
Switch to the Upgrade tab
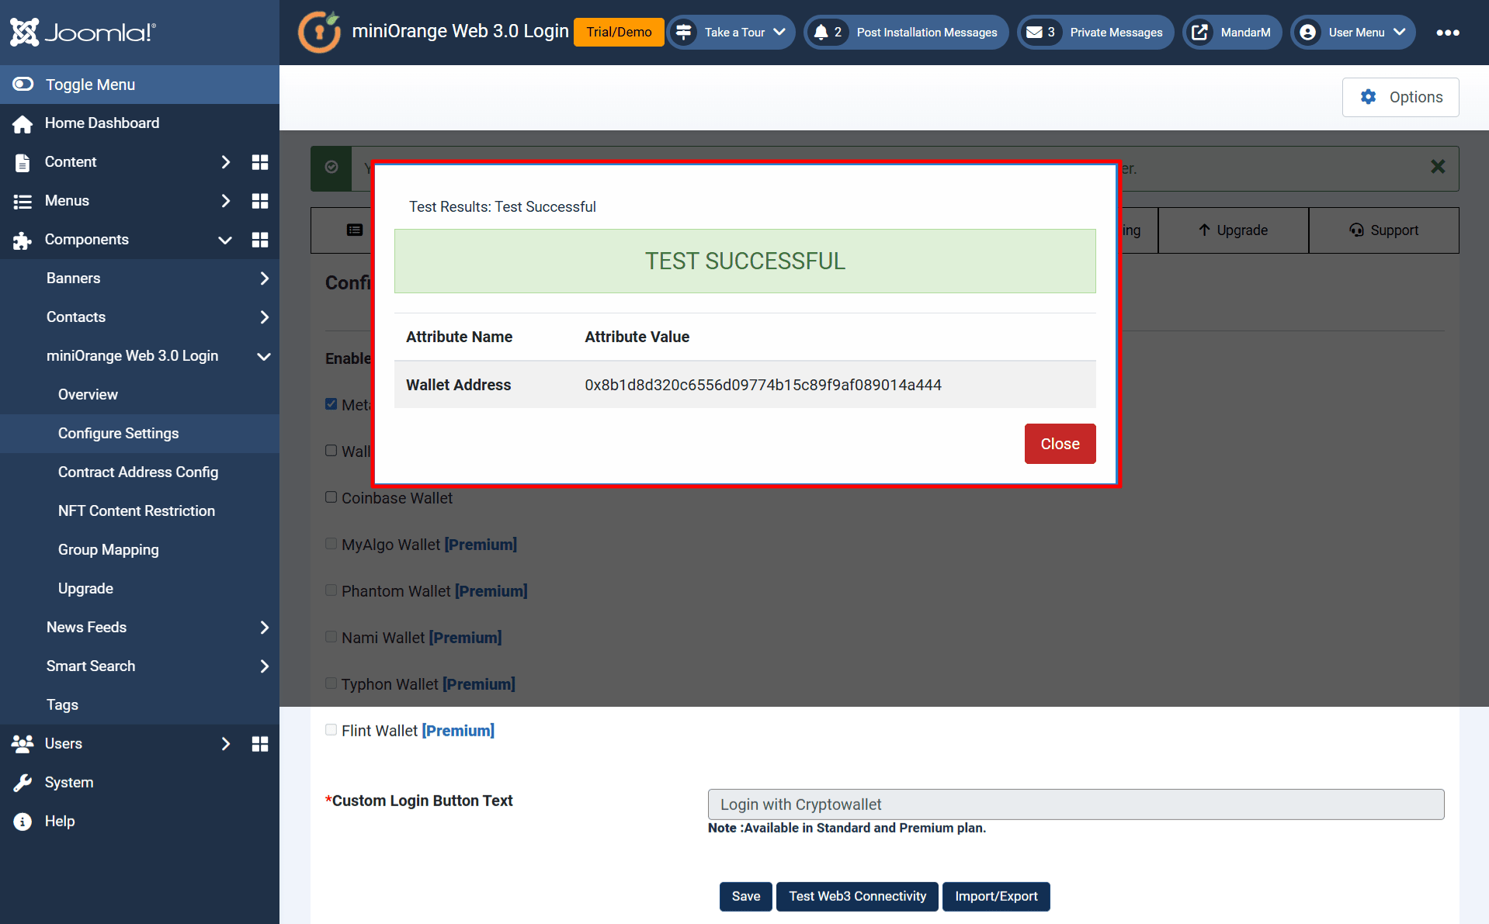click(1233, 230)
